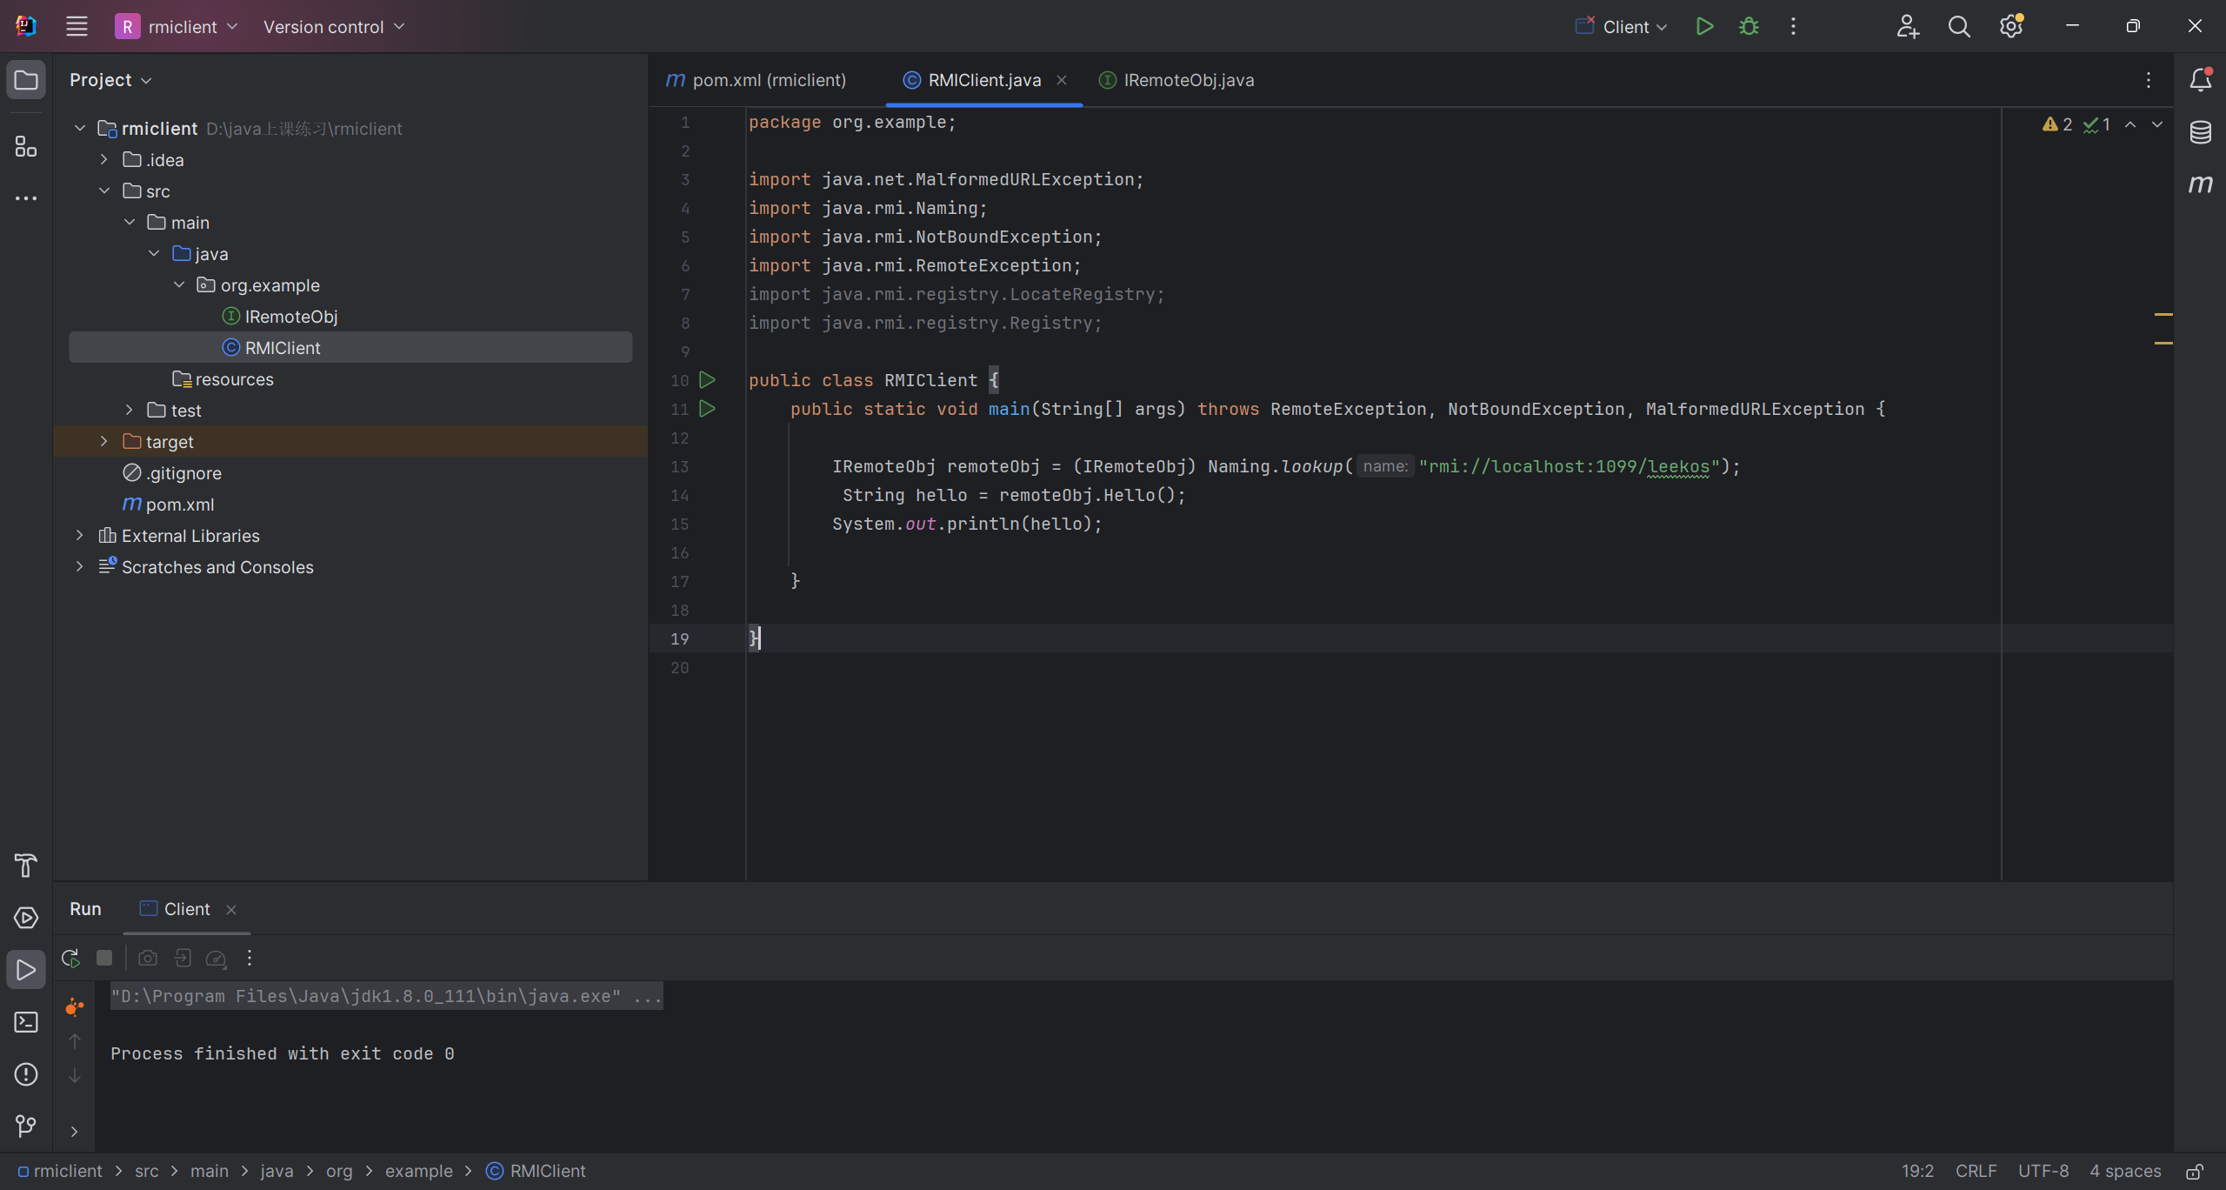Go to previous highlighted problem arrow

[x=2130, y=124]
